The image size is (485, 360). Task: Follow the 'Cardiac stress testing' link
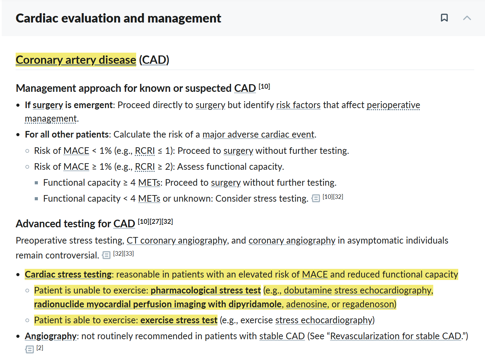click(x=68, y=274)
